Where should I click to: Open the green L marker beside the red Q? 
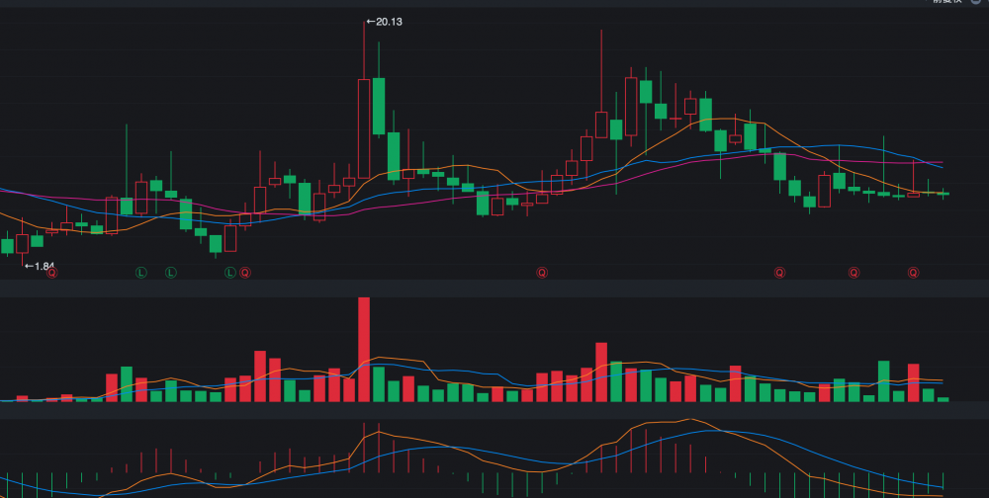pyautogui.click(x=230, y=272)
